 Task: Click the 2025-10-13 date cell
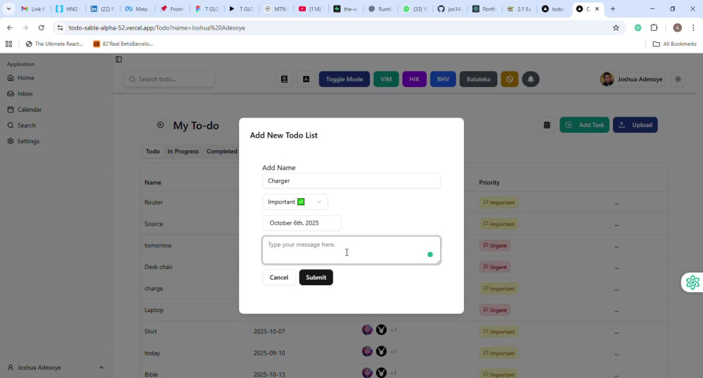(x=269, y=374)
